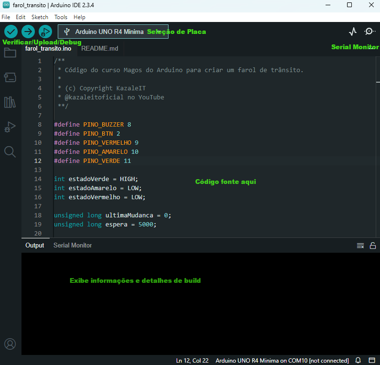380x365 pixels.
Task: Click on the PINO_VERDE define line
Action: pos(92,161)
